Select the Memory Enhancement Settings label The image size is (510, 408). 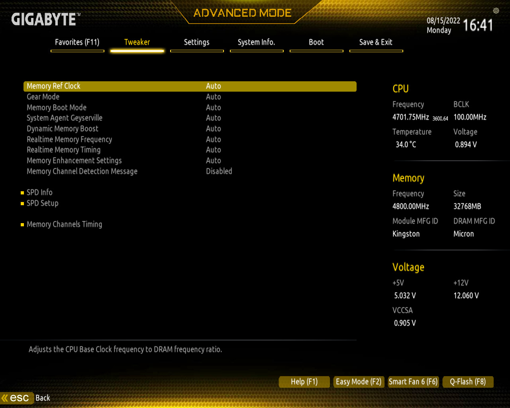click(74, 161)
